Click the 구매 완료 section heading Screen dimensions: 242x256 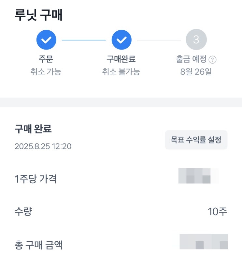tap(33, 129)
